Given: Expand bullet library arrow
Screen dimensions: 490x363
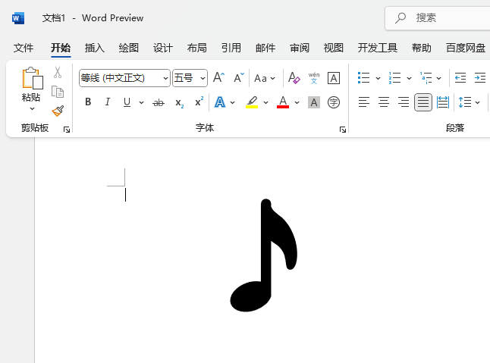Looking at the screenshot, I should pyautogui.click(x=378, y=78).
